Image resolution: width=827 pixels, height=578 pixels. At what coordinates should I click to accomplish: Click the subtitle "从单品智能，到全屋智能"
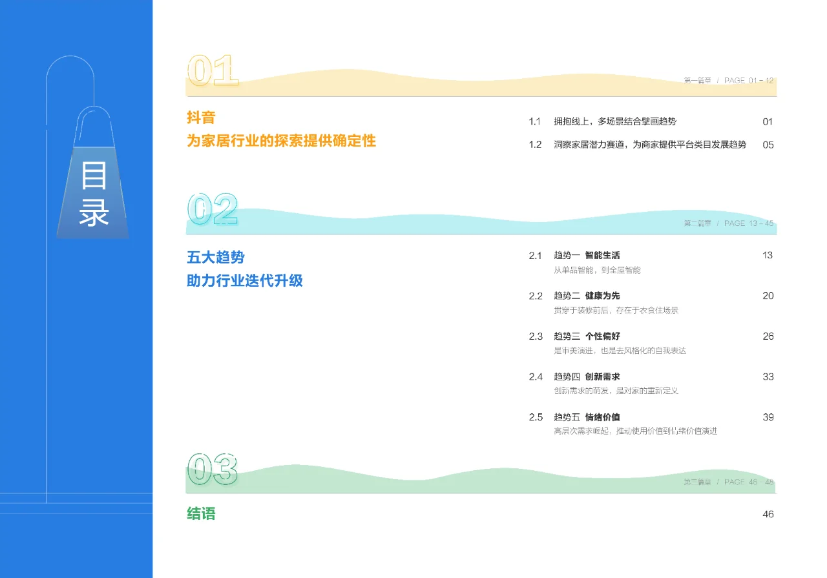597,270
